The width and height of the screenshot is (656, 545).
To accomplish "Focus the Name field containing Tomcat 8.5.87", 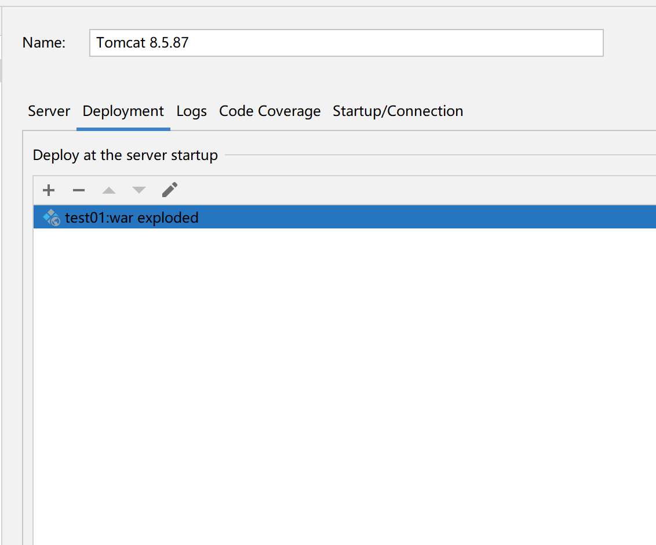I will [x=346, y=43].
